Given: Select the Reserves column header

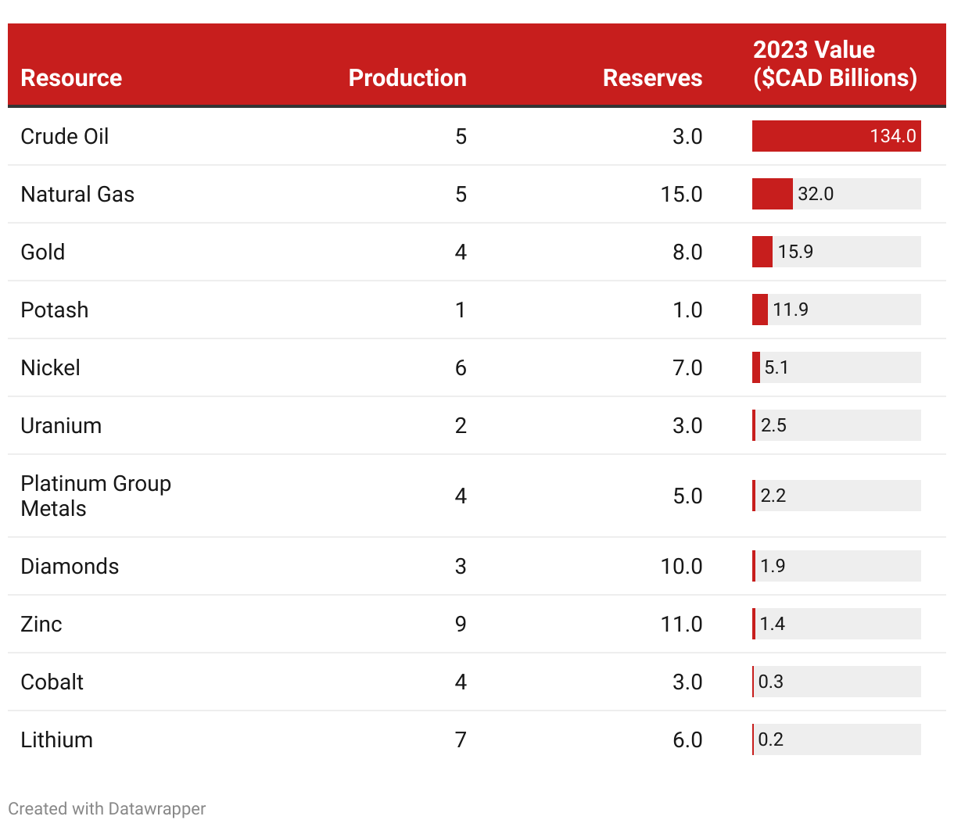Looking at the screenshot, I should [x=652, y=78].
